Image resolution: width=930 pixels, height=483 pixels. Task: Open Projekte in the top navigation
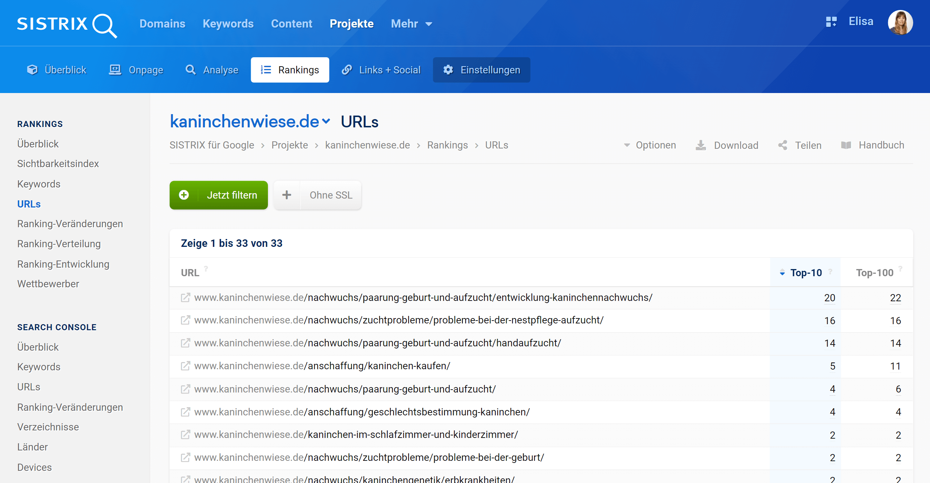click(352, 24)
